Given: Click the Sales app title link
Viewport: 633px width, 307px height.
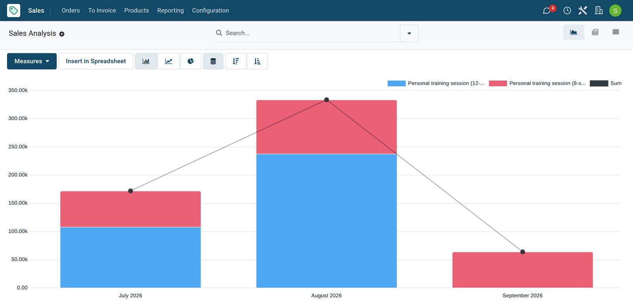Looking at the screenshot, I should click(36, 11).
